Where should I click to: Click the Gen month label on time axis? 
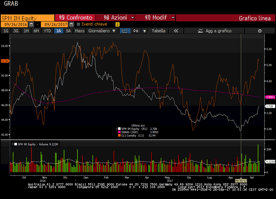[x=86, y=178]
